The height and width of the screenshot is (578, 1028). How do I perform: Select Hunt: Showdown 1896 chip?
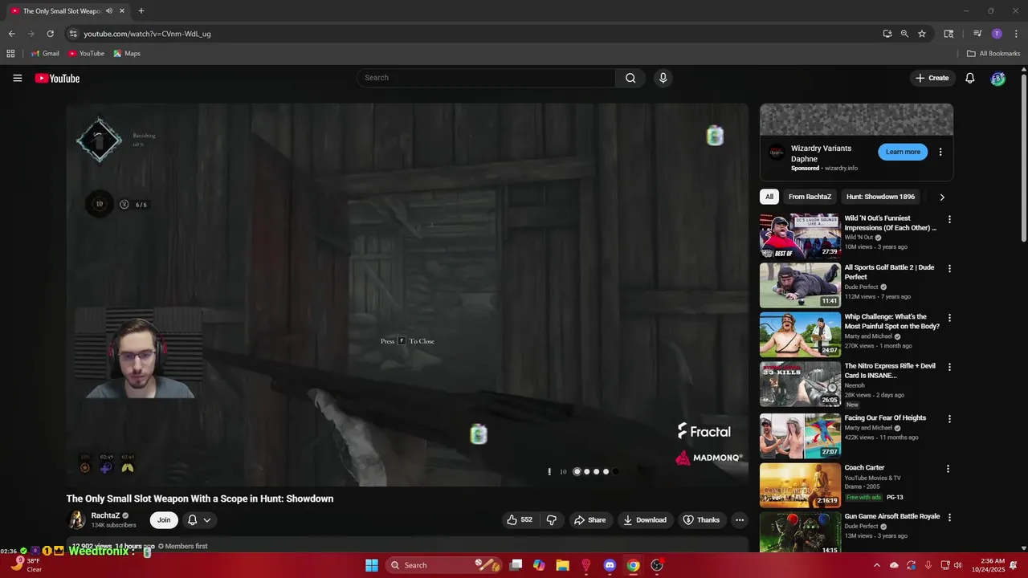pyautogui.click(x=880, y=197)
